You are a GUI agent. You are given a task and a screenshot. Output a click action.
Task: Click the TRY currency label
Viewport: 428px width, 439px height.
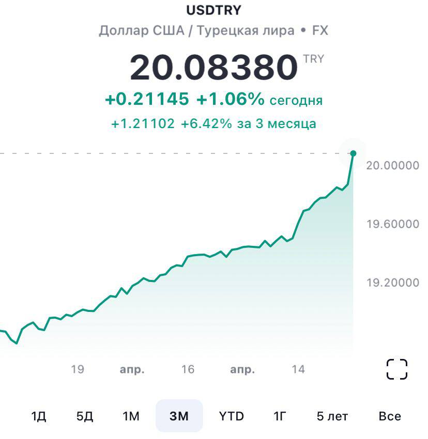313,59
